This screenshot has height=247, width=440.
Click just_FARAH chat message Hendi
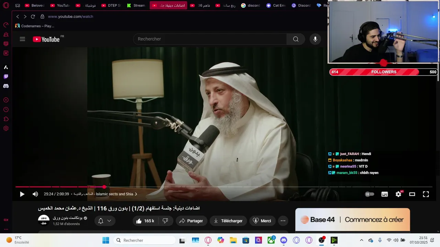point(350,154)
